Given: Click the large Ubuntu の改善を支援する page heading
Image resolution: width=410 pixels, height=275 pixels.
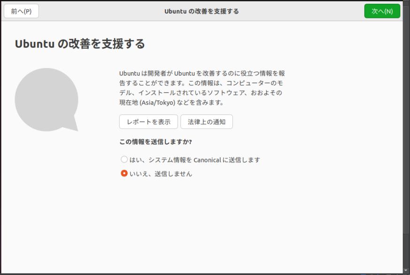Looking at the screenshot, I should pyautogui.click(x=80, y=44).
